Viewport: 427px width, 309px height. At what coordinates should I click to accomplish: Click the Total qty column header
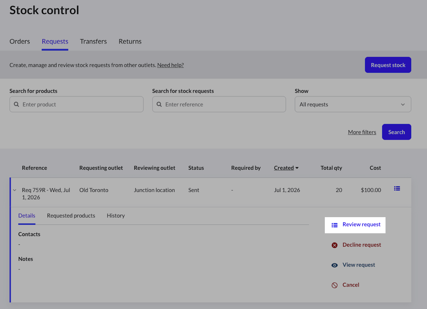(331, 168)
